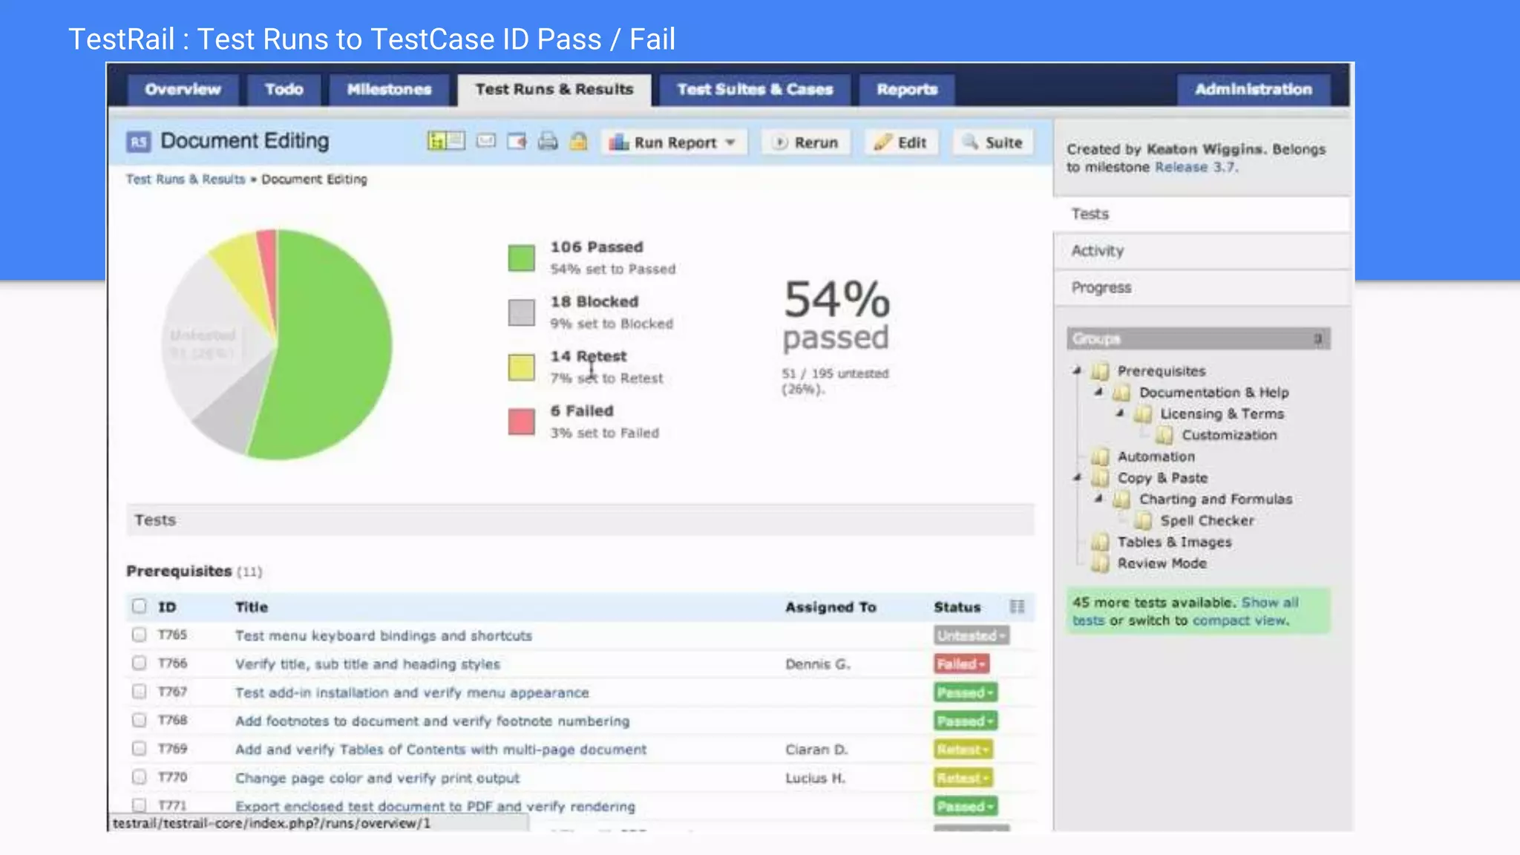Click the Documentation & Help folder icon

(1121, 393)
